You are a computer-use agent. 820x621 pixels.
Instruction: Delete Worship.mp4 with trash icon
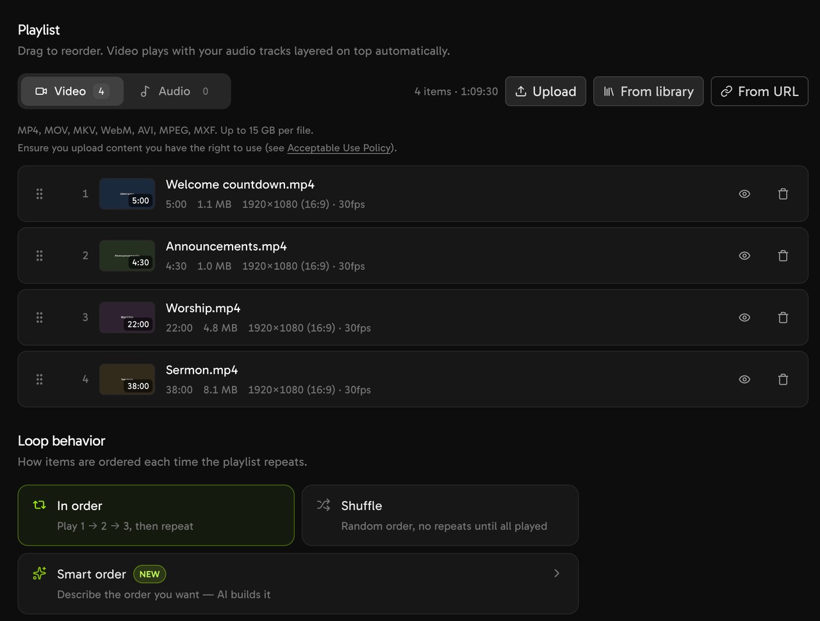pyautogui.click(x=783, y=317)
